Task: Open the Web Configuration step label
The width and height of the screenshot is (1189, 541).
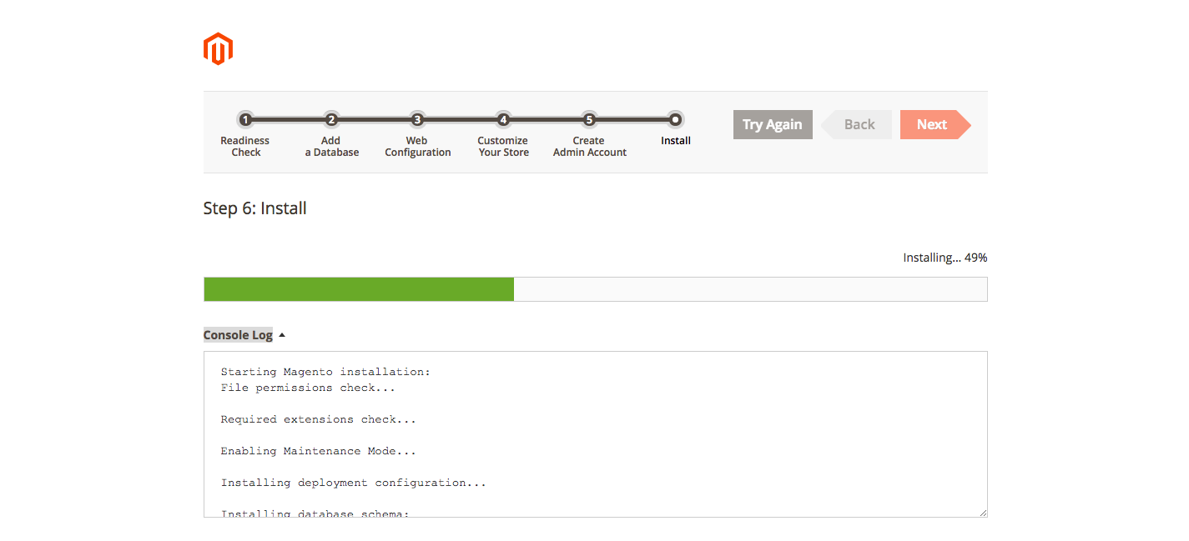Action: pyautogui.click(x=418, y=147)
